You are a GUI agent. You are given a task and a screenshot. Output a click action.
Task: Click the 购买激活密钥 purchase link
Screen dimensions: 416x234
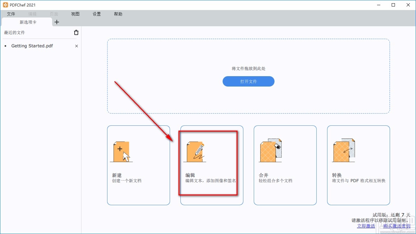pyautogui.click(x=397, y=226)
